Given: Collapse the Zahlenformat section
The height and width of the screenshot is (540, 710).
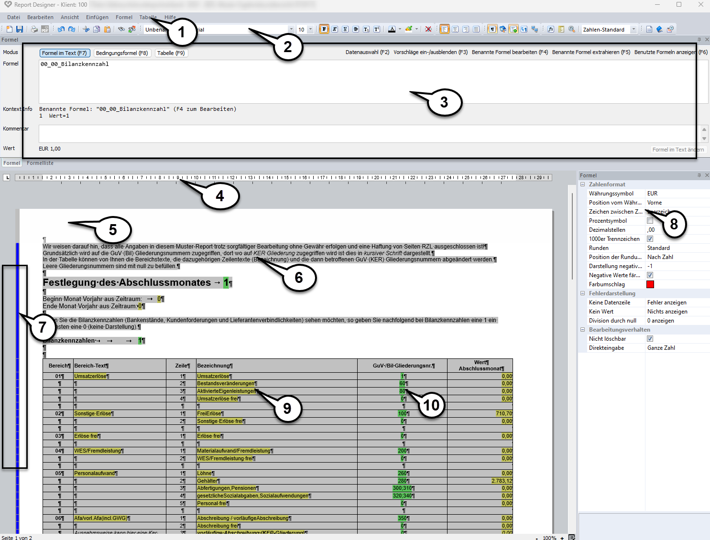Looking at the screenshot, I should pyautogui.click(x=583, y=184).
